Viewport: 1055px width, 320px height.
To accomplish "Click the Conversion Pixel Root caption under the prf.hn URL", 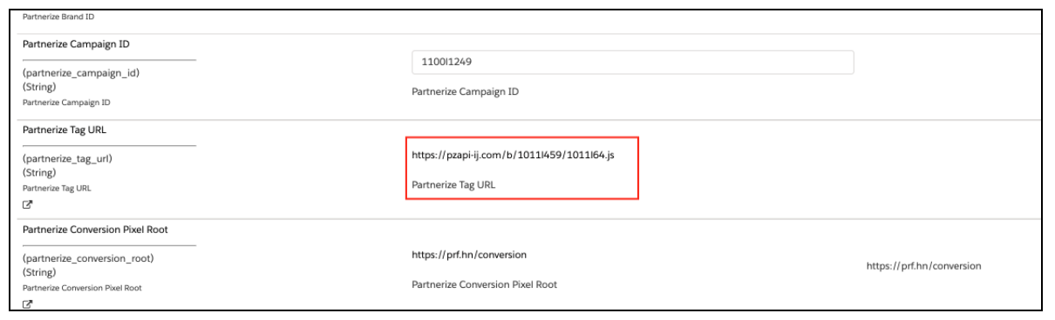I will tap(484, 284).
